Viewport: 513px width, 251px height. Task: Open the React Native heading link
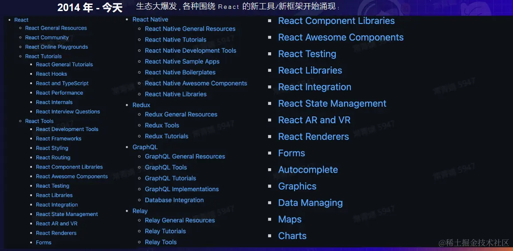[x=150, y=19]
